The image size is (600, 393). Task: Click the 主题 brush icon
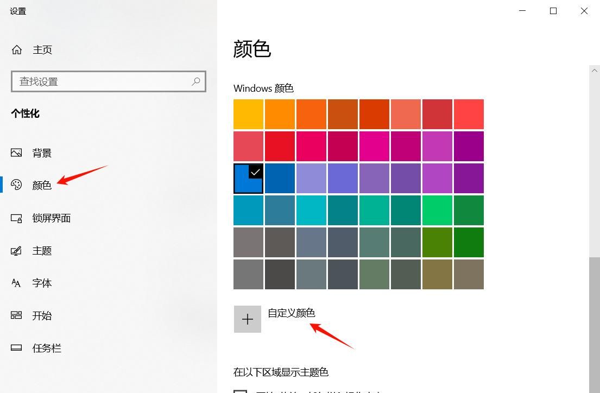tap(16, 250)
